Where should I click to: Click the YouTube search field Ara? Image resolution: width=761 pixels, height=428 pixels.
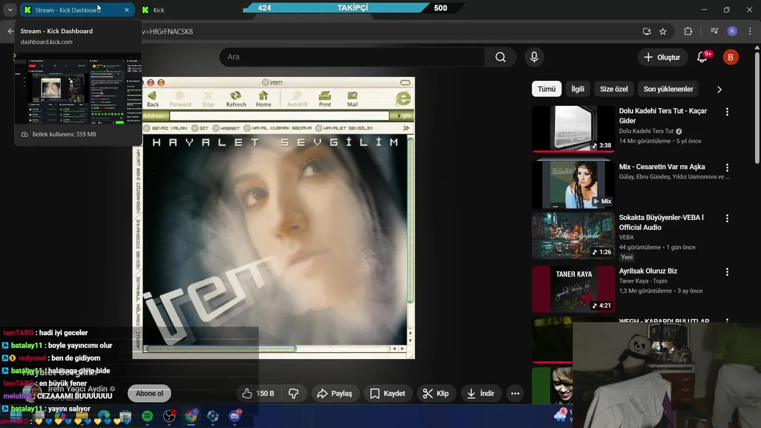point(352,57)
